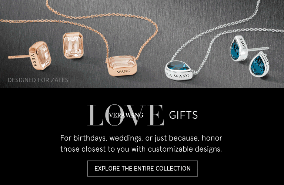
Task: Click the birthdays, weddings description line
Action: click(x=141, y=138)
